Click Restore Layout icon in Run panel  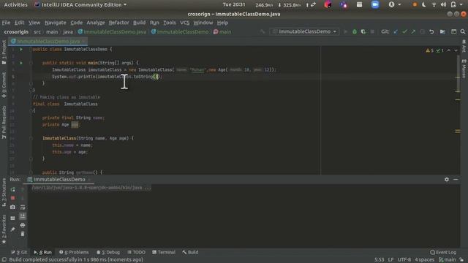[12, 218]
